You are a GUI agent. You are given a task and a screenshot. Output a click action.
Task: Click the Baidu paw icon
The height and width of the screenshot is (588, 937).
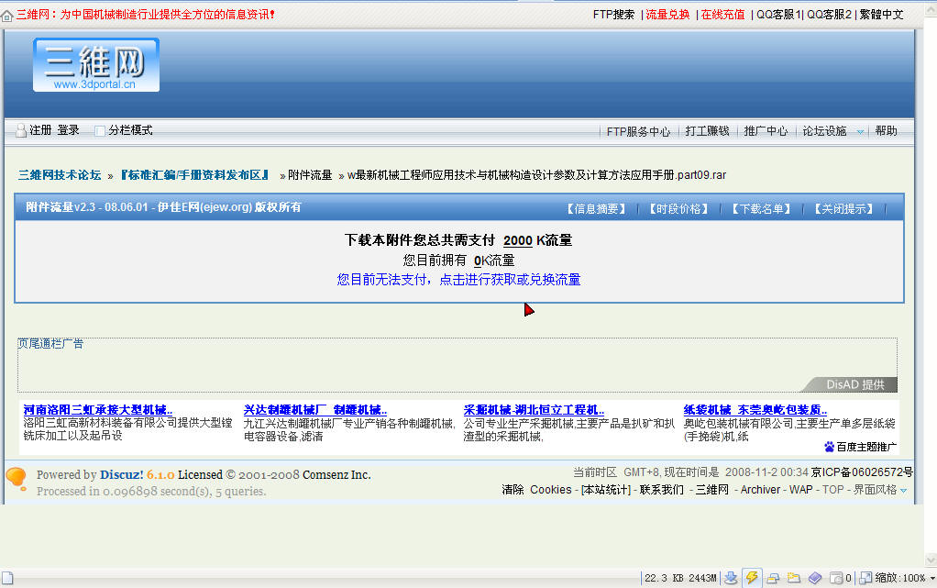pos(829,447)
